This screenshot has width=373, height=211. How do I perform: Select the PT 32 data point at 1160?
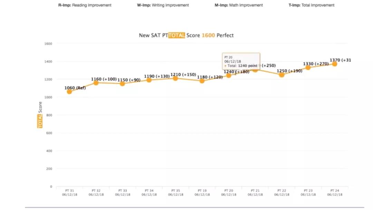click(96, 83)
